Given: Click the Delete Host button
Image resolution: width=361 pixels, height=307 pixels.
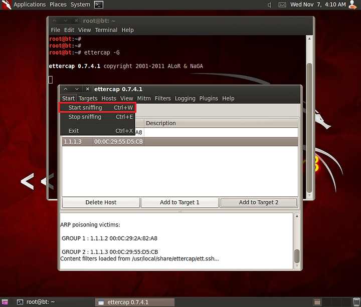Looking at the screenshot, I should 101,202.
